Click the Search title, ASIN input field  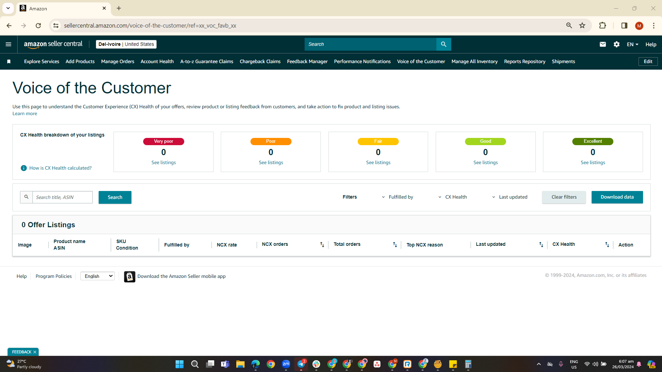click(62, 197)
